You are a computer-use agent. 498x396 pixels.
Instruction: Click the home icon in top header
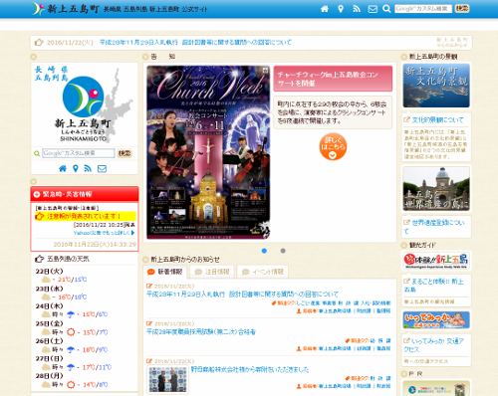pyautogui.click(x=325, y=9)
